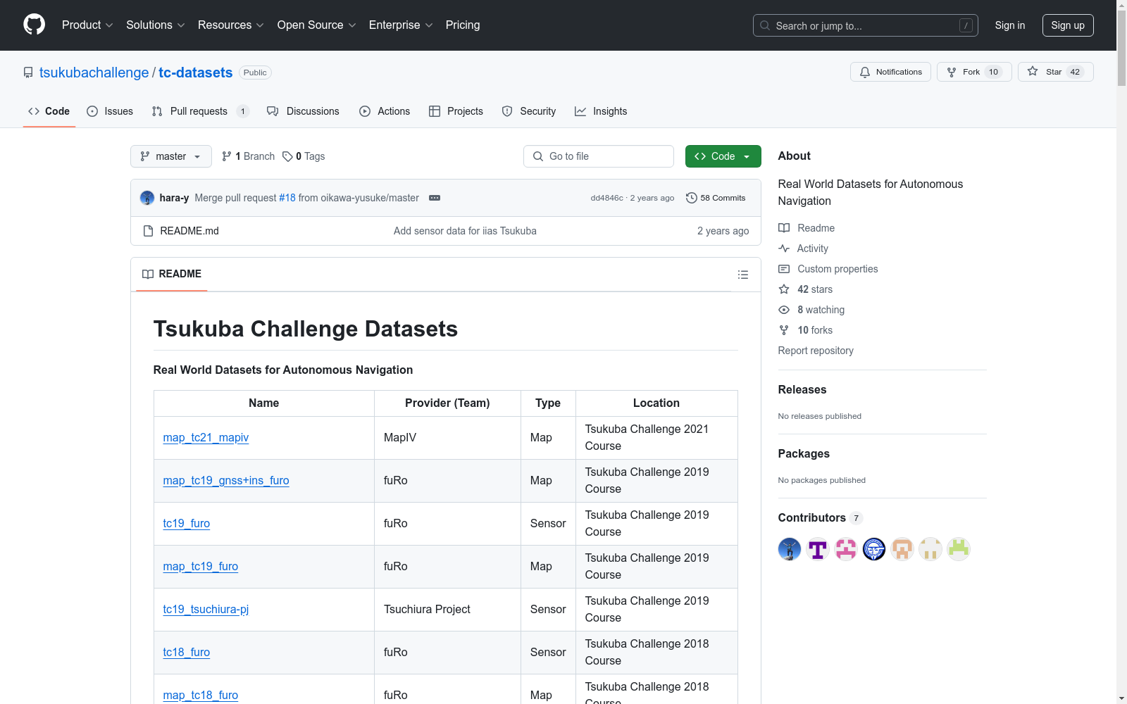Select the README tab header
1127x704 pixels.
point(172,274)
